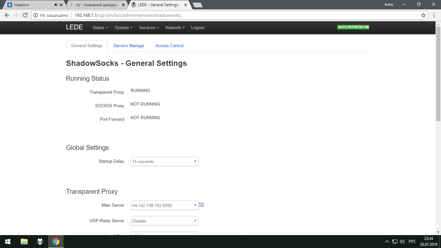The height and width of the screenshot is (248, 441).
Task: Click the Logout link
Action: [x=198, y=28]
